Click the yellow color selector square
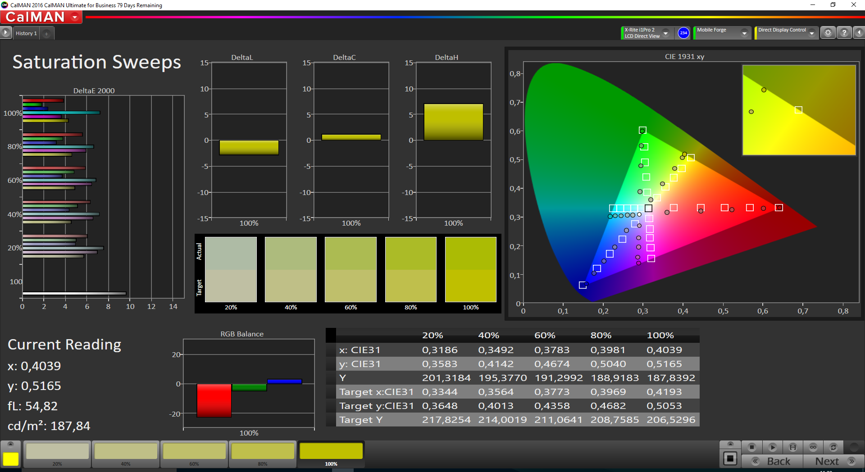Screen dimensions: 865x472 (x=11, y=458)
